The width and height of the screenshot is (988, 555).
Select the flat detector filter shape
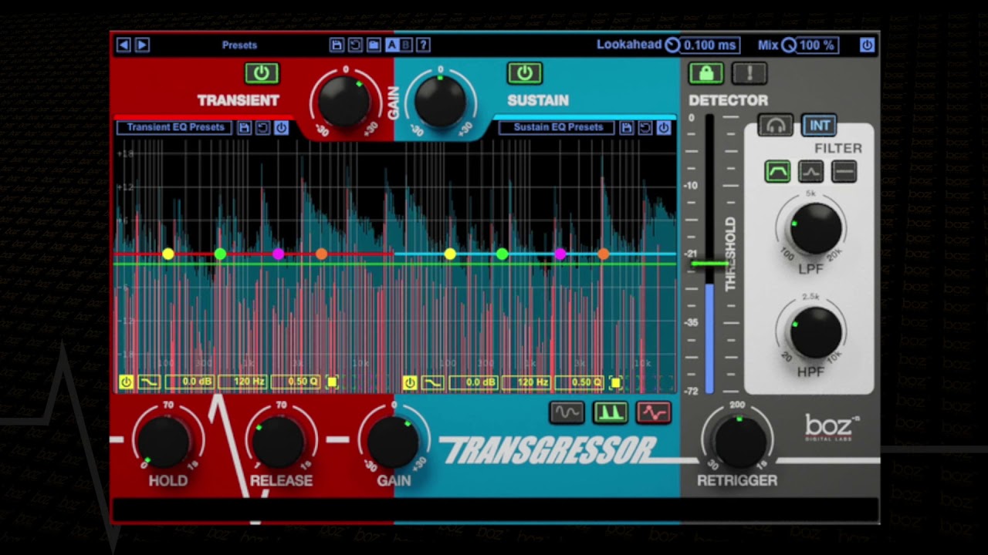tap(844, 172)
